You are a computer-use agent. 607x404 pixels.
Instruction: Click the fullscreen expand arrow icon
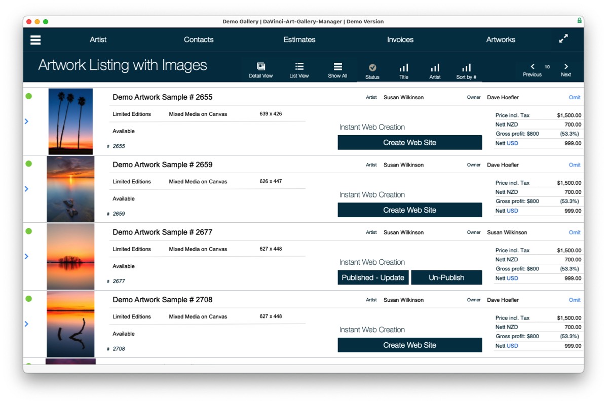tap(563, 38)
